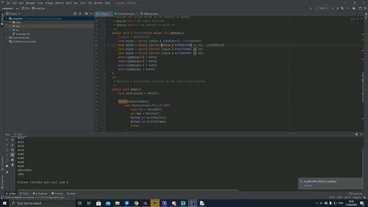Open the Problems tool window button
Image resolution: width=368 pixels, height=207 pixels.
(x=40, y=194)
